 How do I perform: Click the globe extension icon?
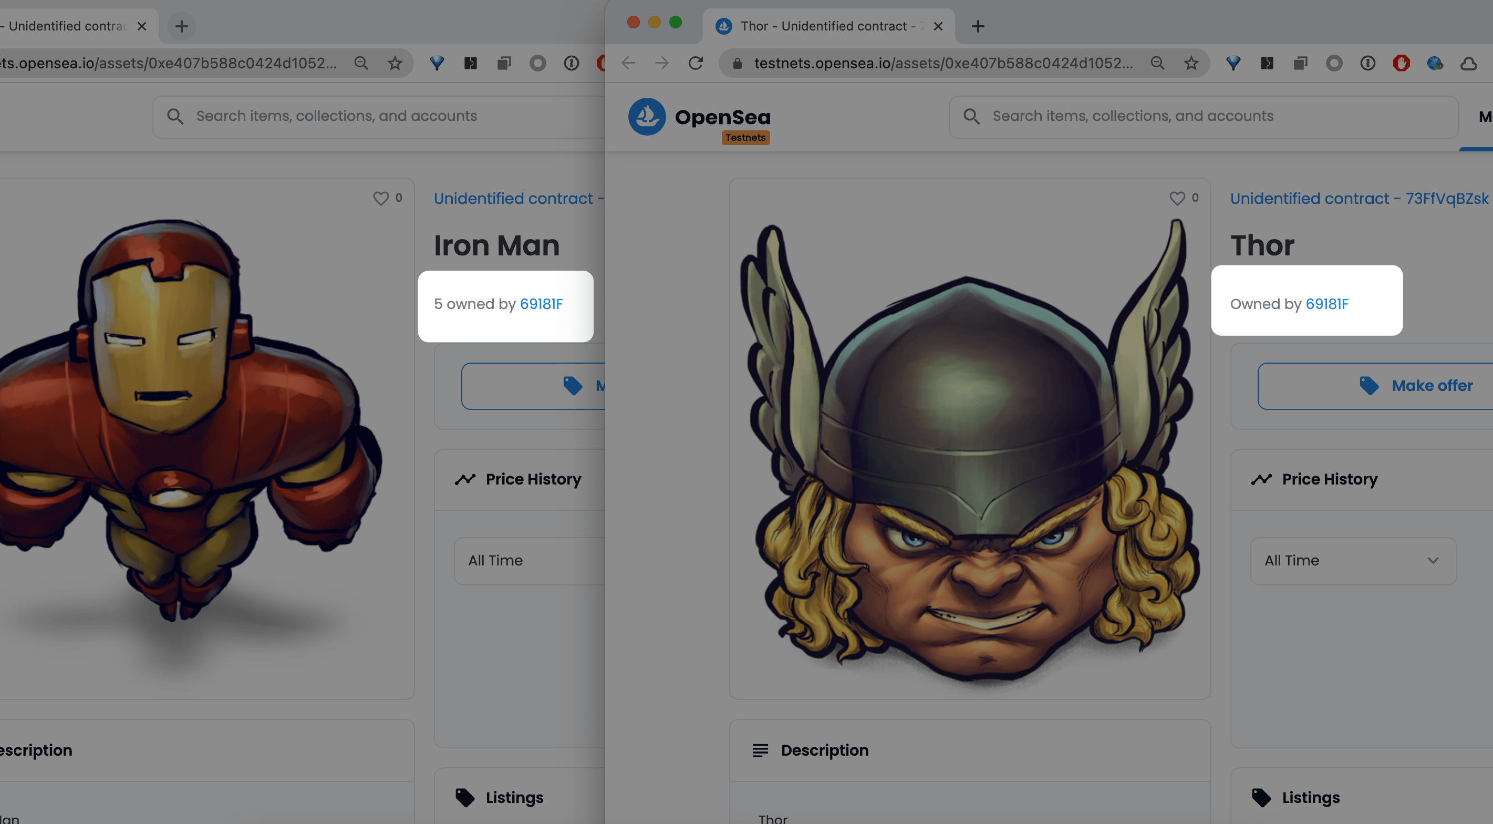pos(1435,63)
